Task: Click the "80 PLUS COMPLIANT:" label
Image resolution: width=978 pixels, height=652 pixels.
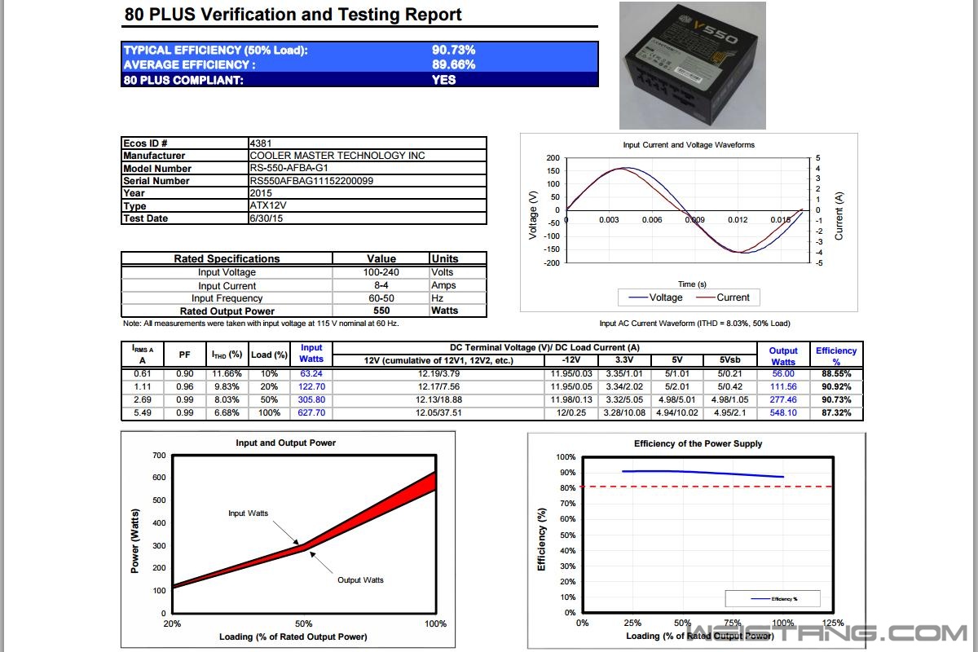Action: (183, 80)
